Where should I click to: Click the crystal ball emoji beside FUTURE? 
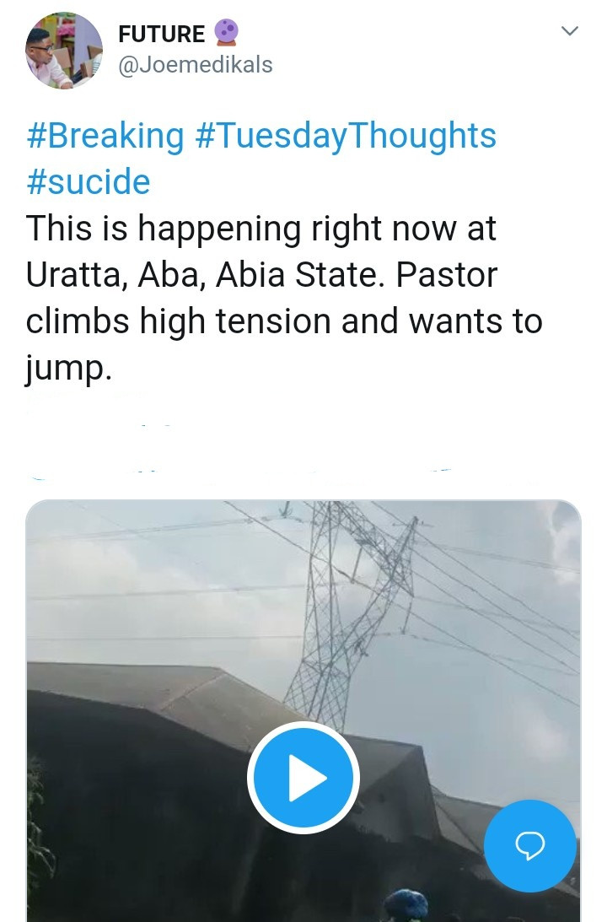tap(226, 33)
